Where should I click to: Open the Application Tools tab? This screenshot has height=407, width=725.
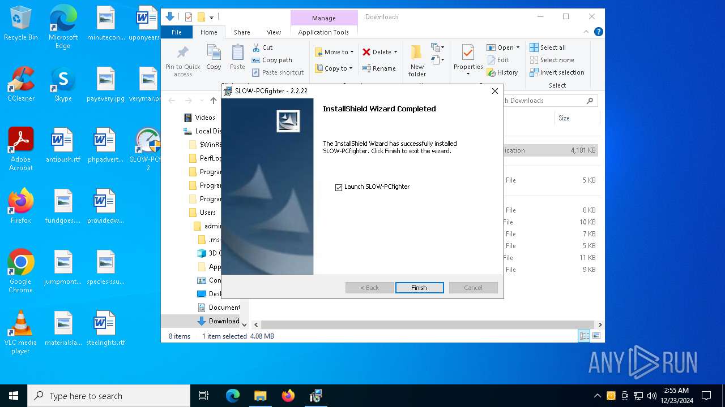[x=323, y=32]
